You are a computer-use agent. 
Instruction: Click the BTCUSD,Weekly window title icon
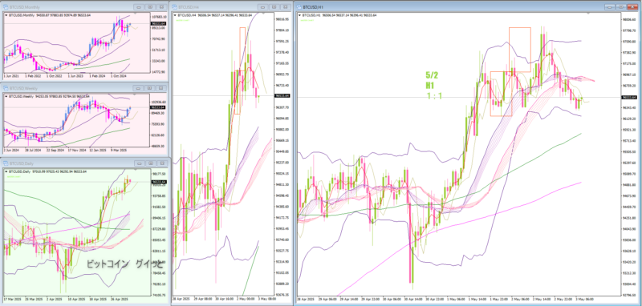coord(6,88)
